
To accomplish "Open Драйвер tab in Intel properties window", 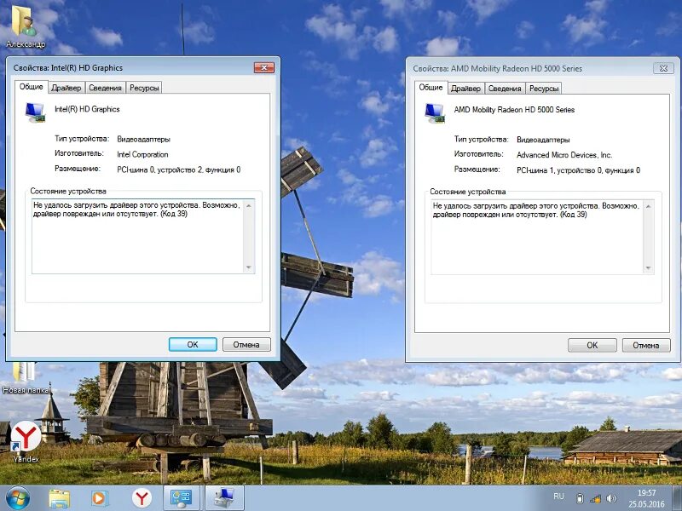I will tap(66, 88).
